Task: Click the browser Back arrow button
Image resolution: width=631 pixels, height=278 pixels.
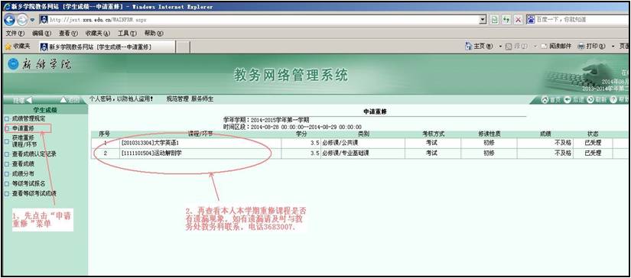Action: [10, 19]
